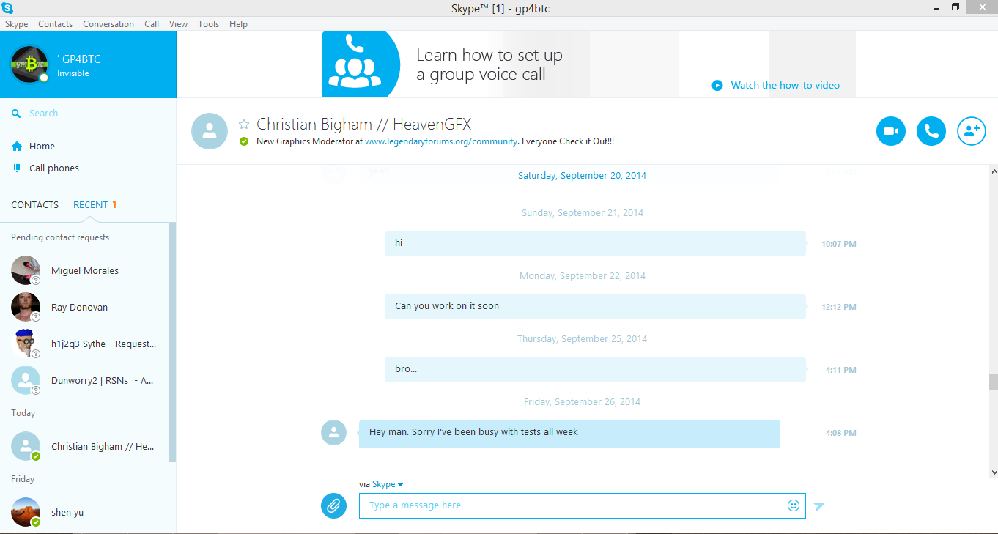The image size is (998, 534).
Task: Click Christian Bigham's header profile picture
Action: 210,131
